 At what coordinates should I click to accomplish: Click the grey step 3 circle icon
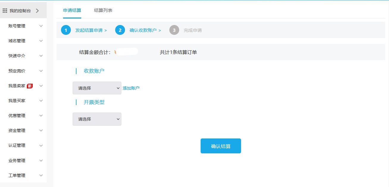(174, 30)
